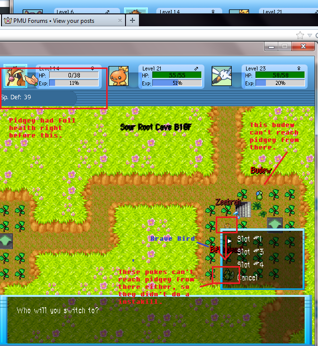The height and width of the screenshot is (346, 318).
Task: Open a new browser tab with the plus button
Action: click(x=132, y=20)
